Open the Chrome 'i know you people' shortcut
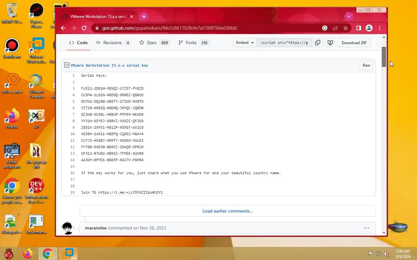This screenshot has width=417, height=260. (x=12, y=191)
